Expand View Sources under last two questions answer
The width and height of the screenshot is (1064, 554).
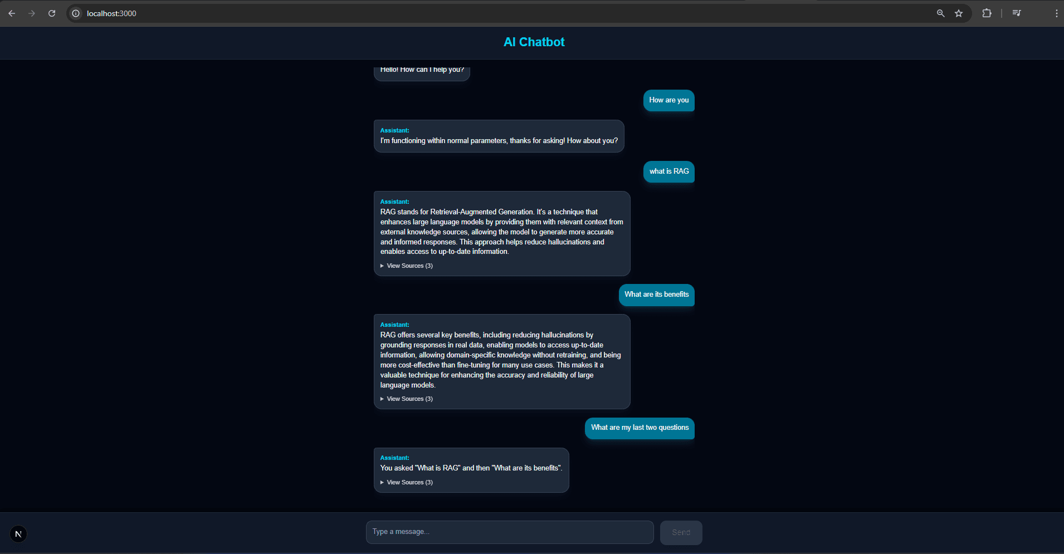point(407,483)
